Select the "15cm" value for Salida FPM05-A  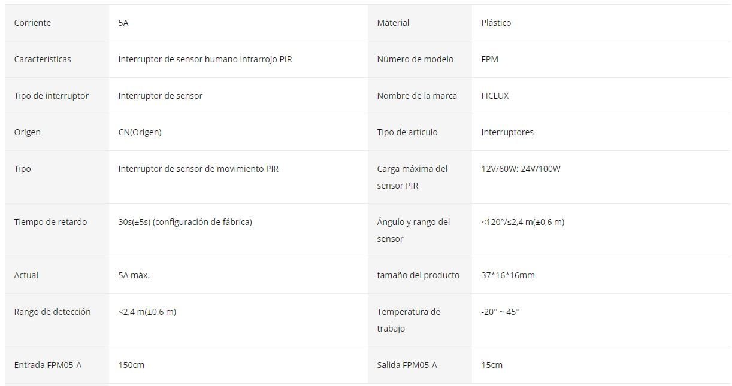point(492,365)
